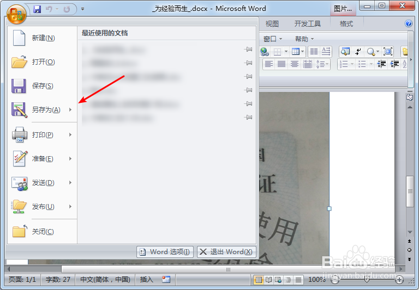
Task: Click the insert table icon
Action: point(296,52)
